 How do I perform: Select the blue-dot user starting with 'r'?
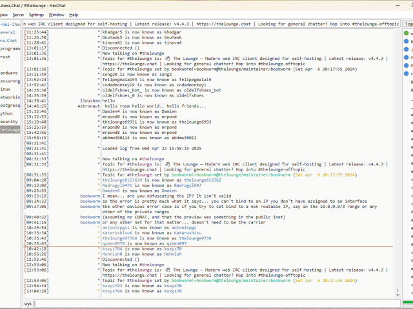coord(406,74)
